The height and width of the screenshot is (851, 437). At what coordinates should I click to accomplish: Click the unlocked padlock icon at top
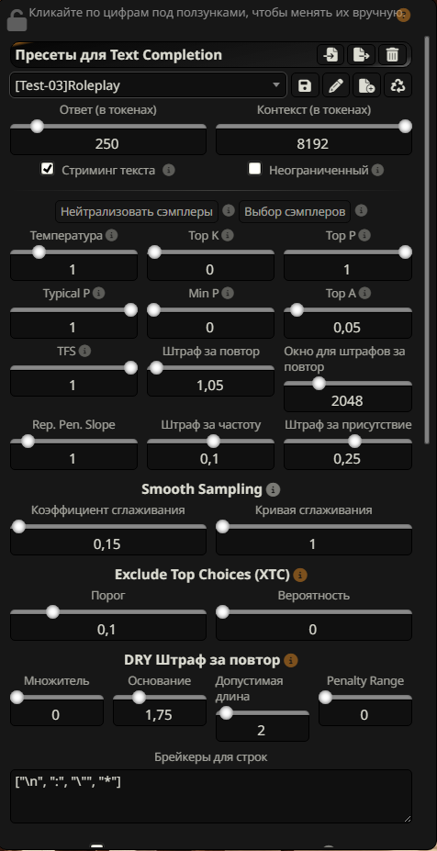click(x=16, y=19)
